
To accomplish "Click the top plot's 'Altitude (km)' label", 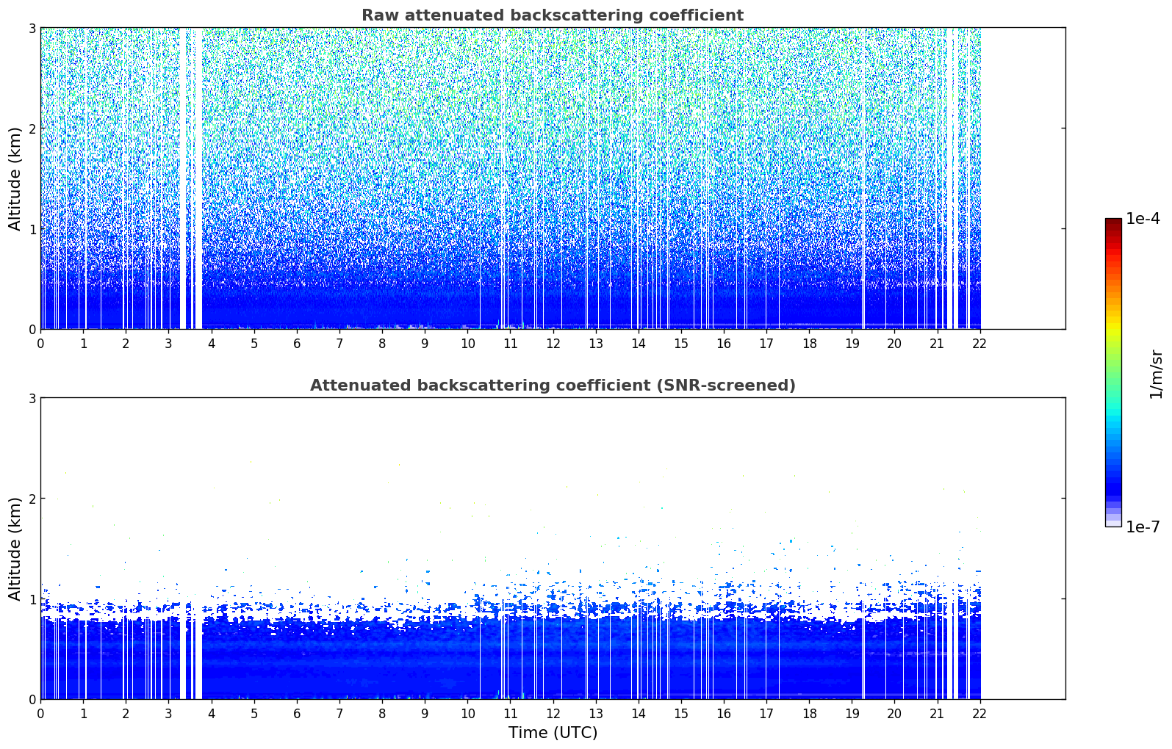I will click(x=15, y=178).
